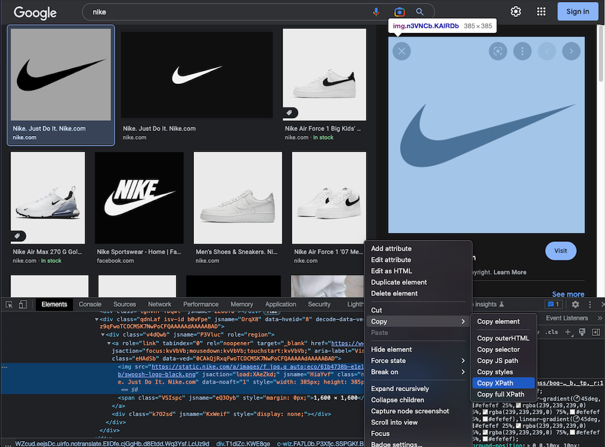This screenshot has height=447, width=605.
Task: Open Event Listeners tab
Action: coord(567,318)
